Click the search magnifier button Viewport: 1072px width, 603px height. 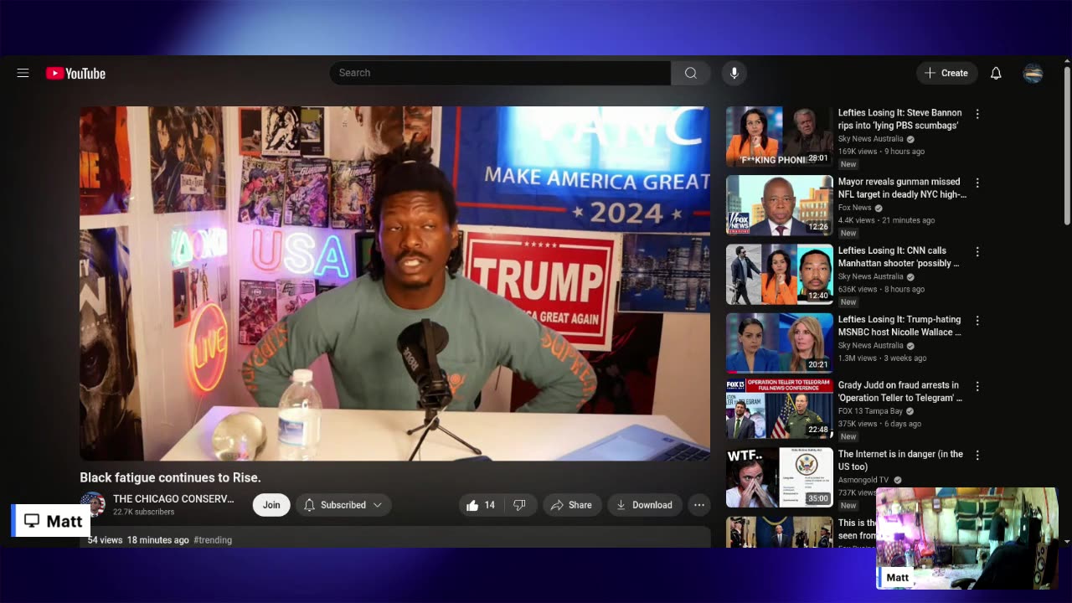pos(691,73)
